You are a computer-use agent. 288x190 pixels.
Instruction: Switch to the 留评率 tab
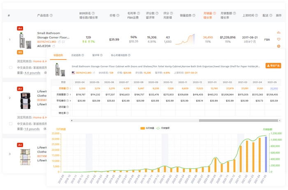click(98, 55)
